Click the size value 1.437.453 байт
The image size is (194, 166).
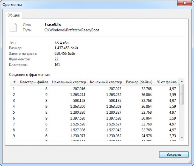click(x=66, y=48)
